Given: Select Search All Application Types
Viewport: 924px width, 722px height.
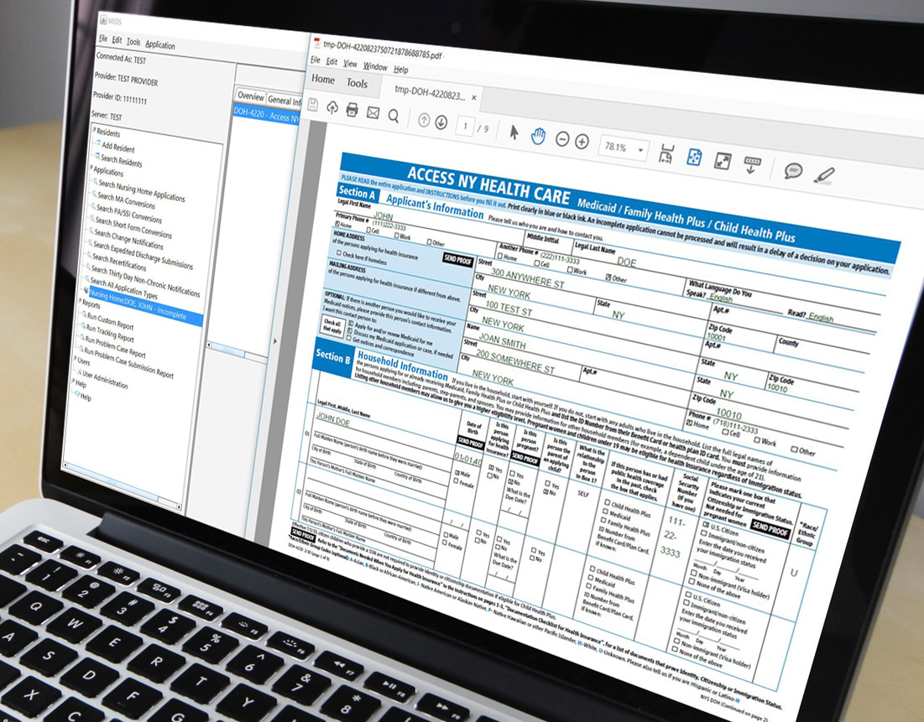Looking at the screenshot, I should coord(123,287).
